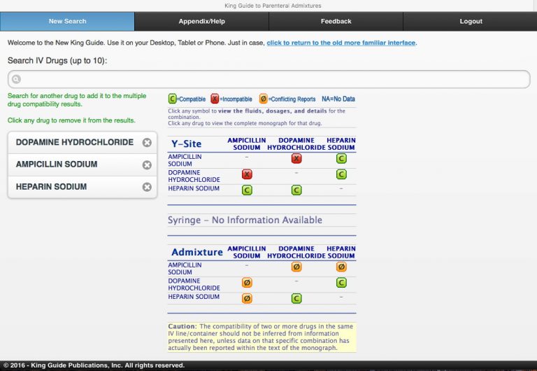This screenshot has width=537, height=371.
Task: Click the Y-Site section heading
Action: pos(186,144)
